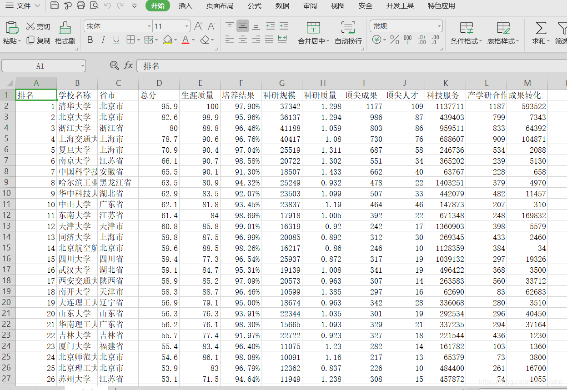Click the Conditional Formatting (条件格式) icon

[x=467, y=28]
